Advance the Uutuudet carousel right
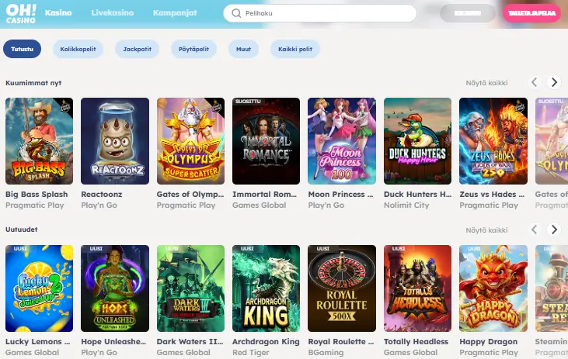This screenshot has width=568, height=359. click(554, 230)
